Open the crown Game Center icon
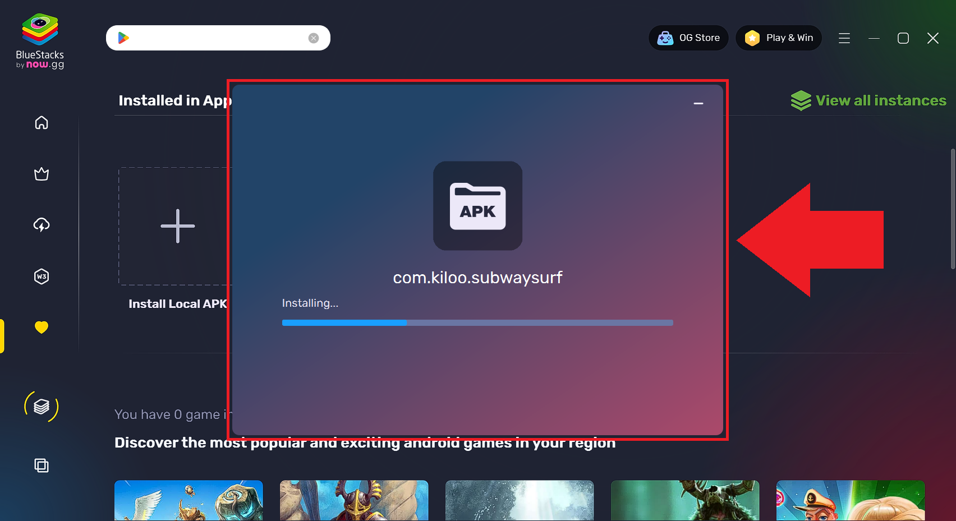 pyautogui.click(x=42, y=174)
